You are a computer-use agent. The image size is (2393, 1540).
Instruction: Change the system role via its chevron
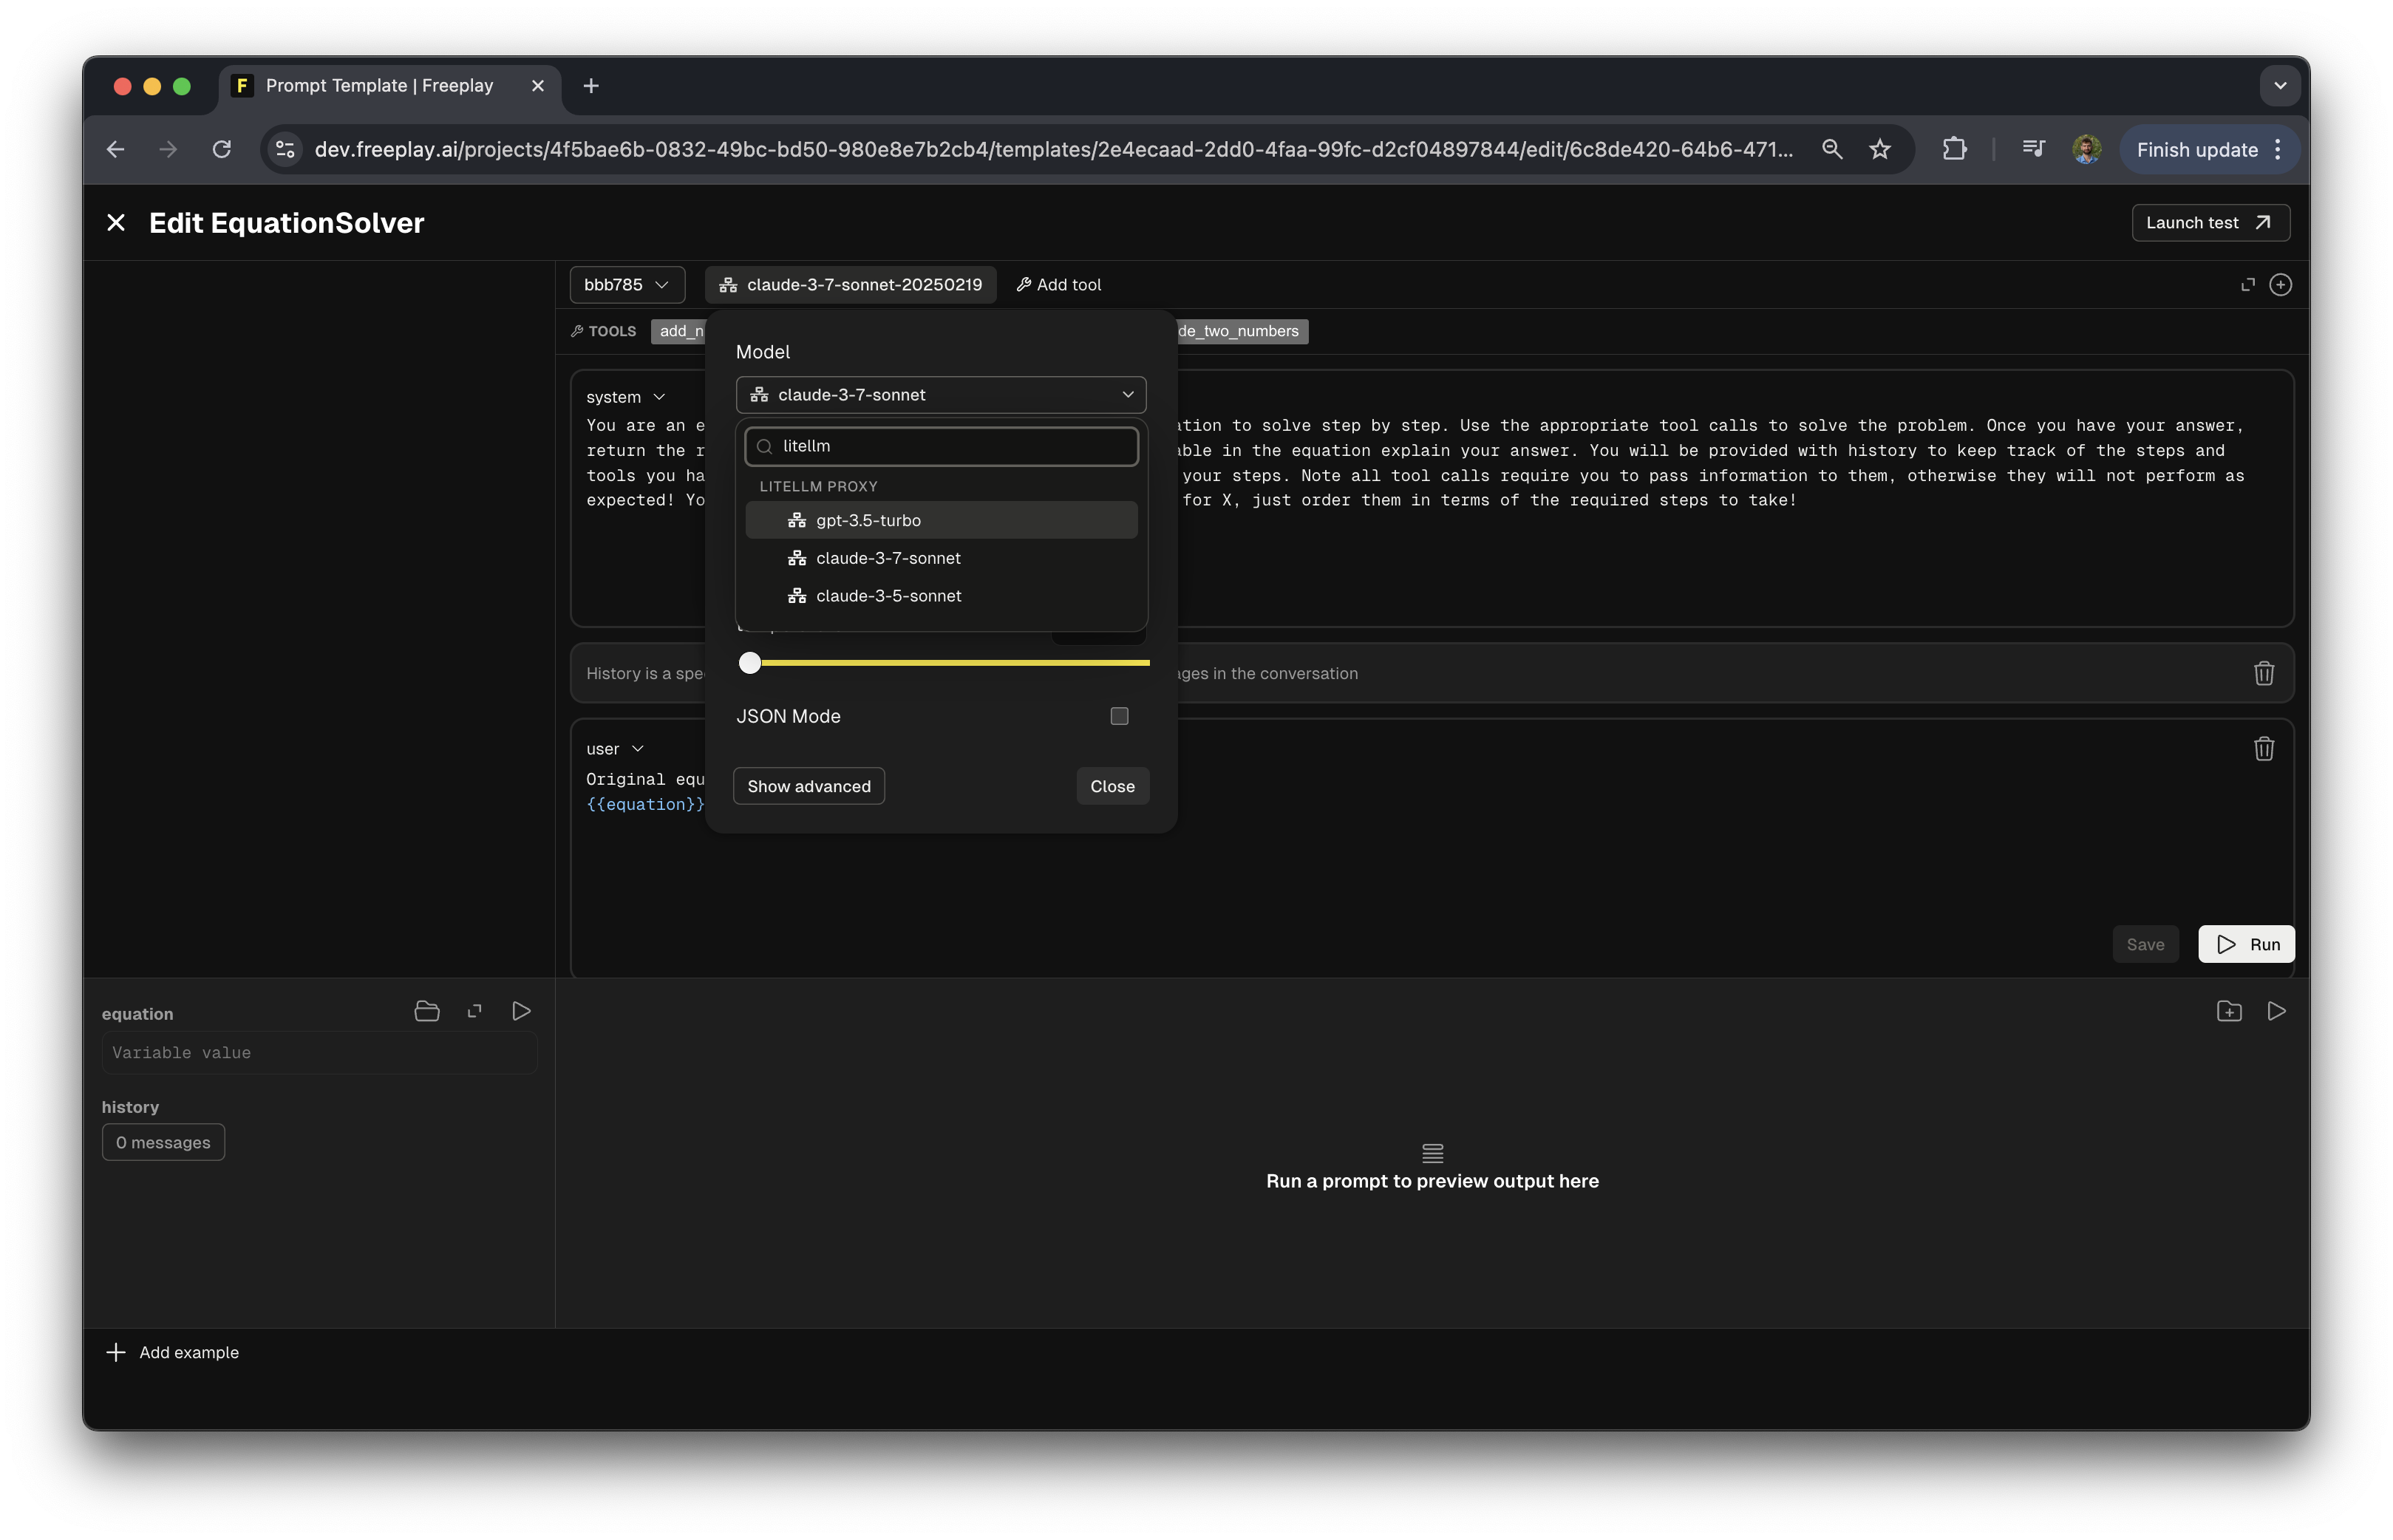(x=659, y=397)
